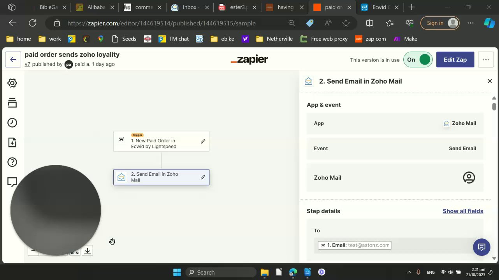Open the three-dot Zap options menu
The height and width of the screenshot is (280, 499).
click(x=486, y=59)
